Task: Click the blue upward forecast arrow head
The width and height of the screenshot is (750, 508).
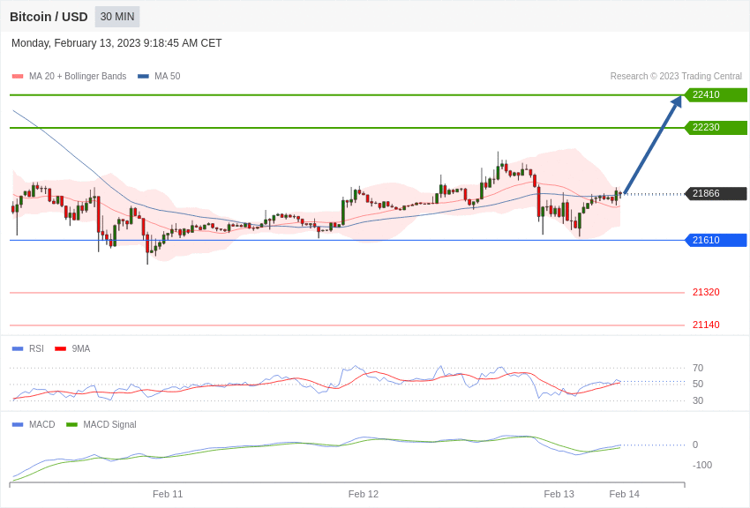Action: tap(677, 101)
